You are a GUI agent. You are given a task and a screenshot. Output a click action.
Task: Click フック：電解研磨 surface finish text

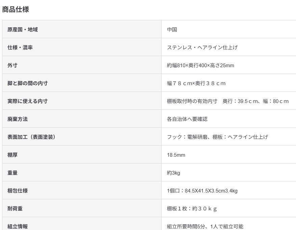pyautogui.click(x=187, y=137)
